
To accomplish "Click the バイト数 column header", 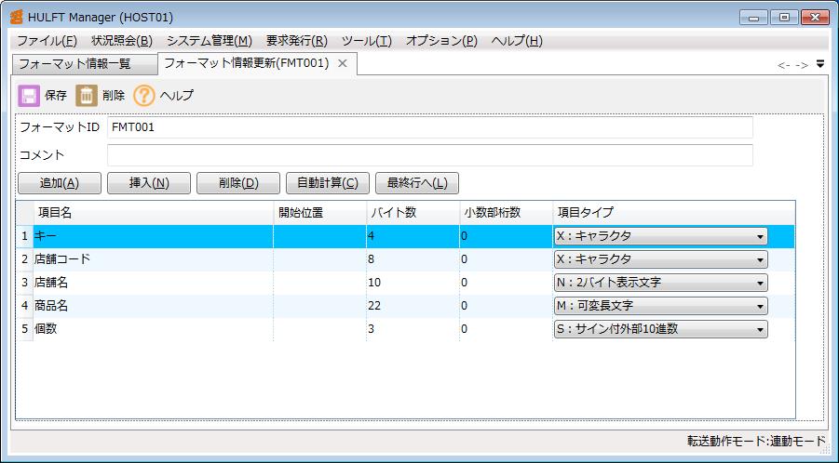I will 413,213.
